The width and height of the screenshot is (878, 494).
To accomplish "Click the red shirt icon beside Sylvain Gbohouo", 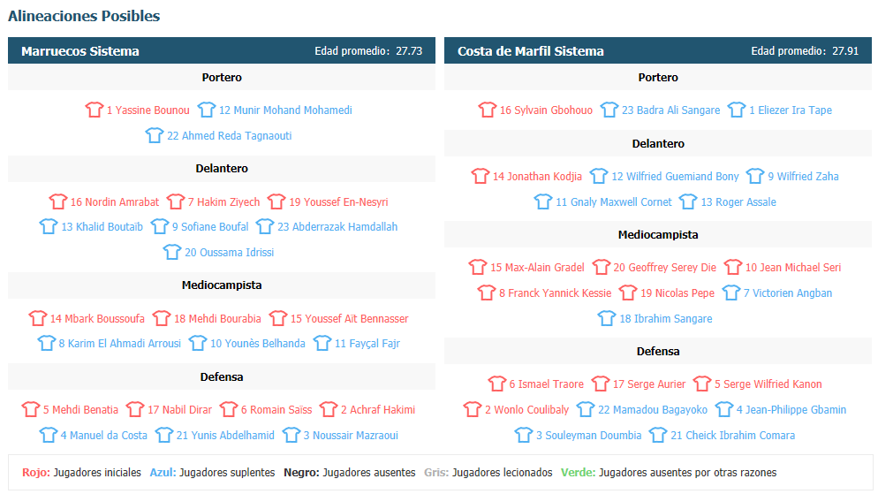I will [488, 110].
